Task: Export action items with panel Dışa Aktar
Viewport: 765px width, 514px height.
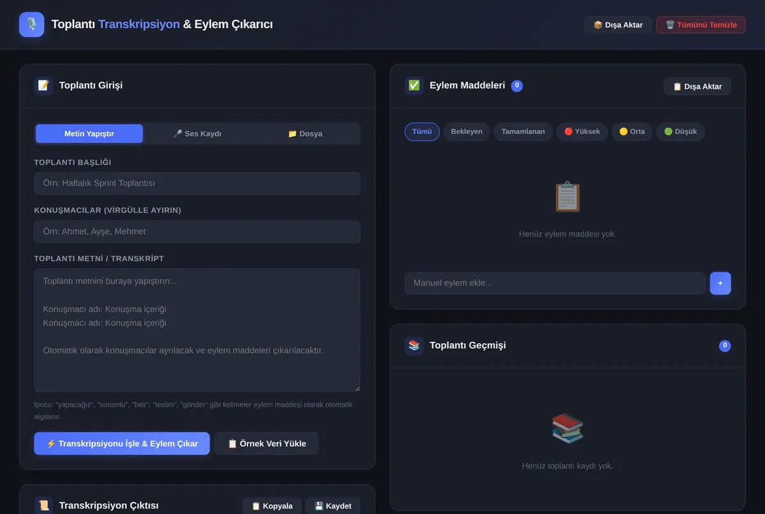Action: coord(697,86)
